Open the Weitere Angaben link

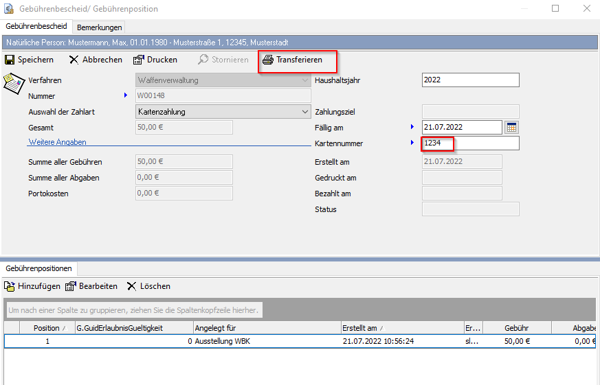click(57, 142)
